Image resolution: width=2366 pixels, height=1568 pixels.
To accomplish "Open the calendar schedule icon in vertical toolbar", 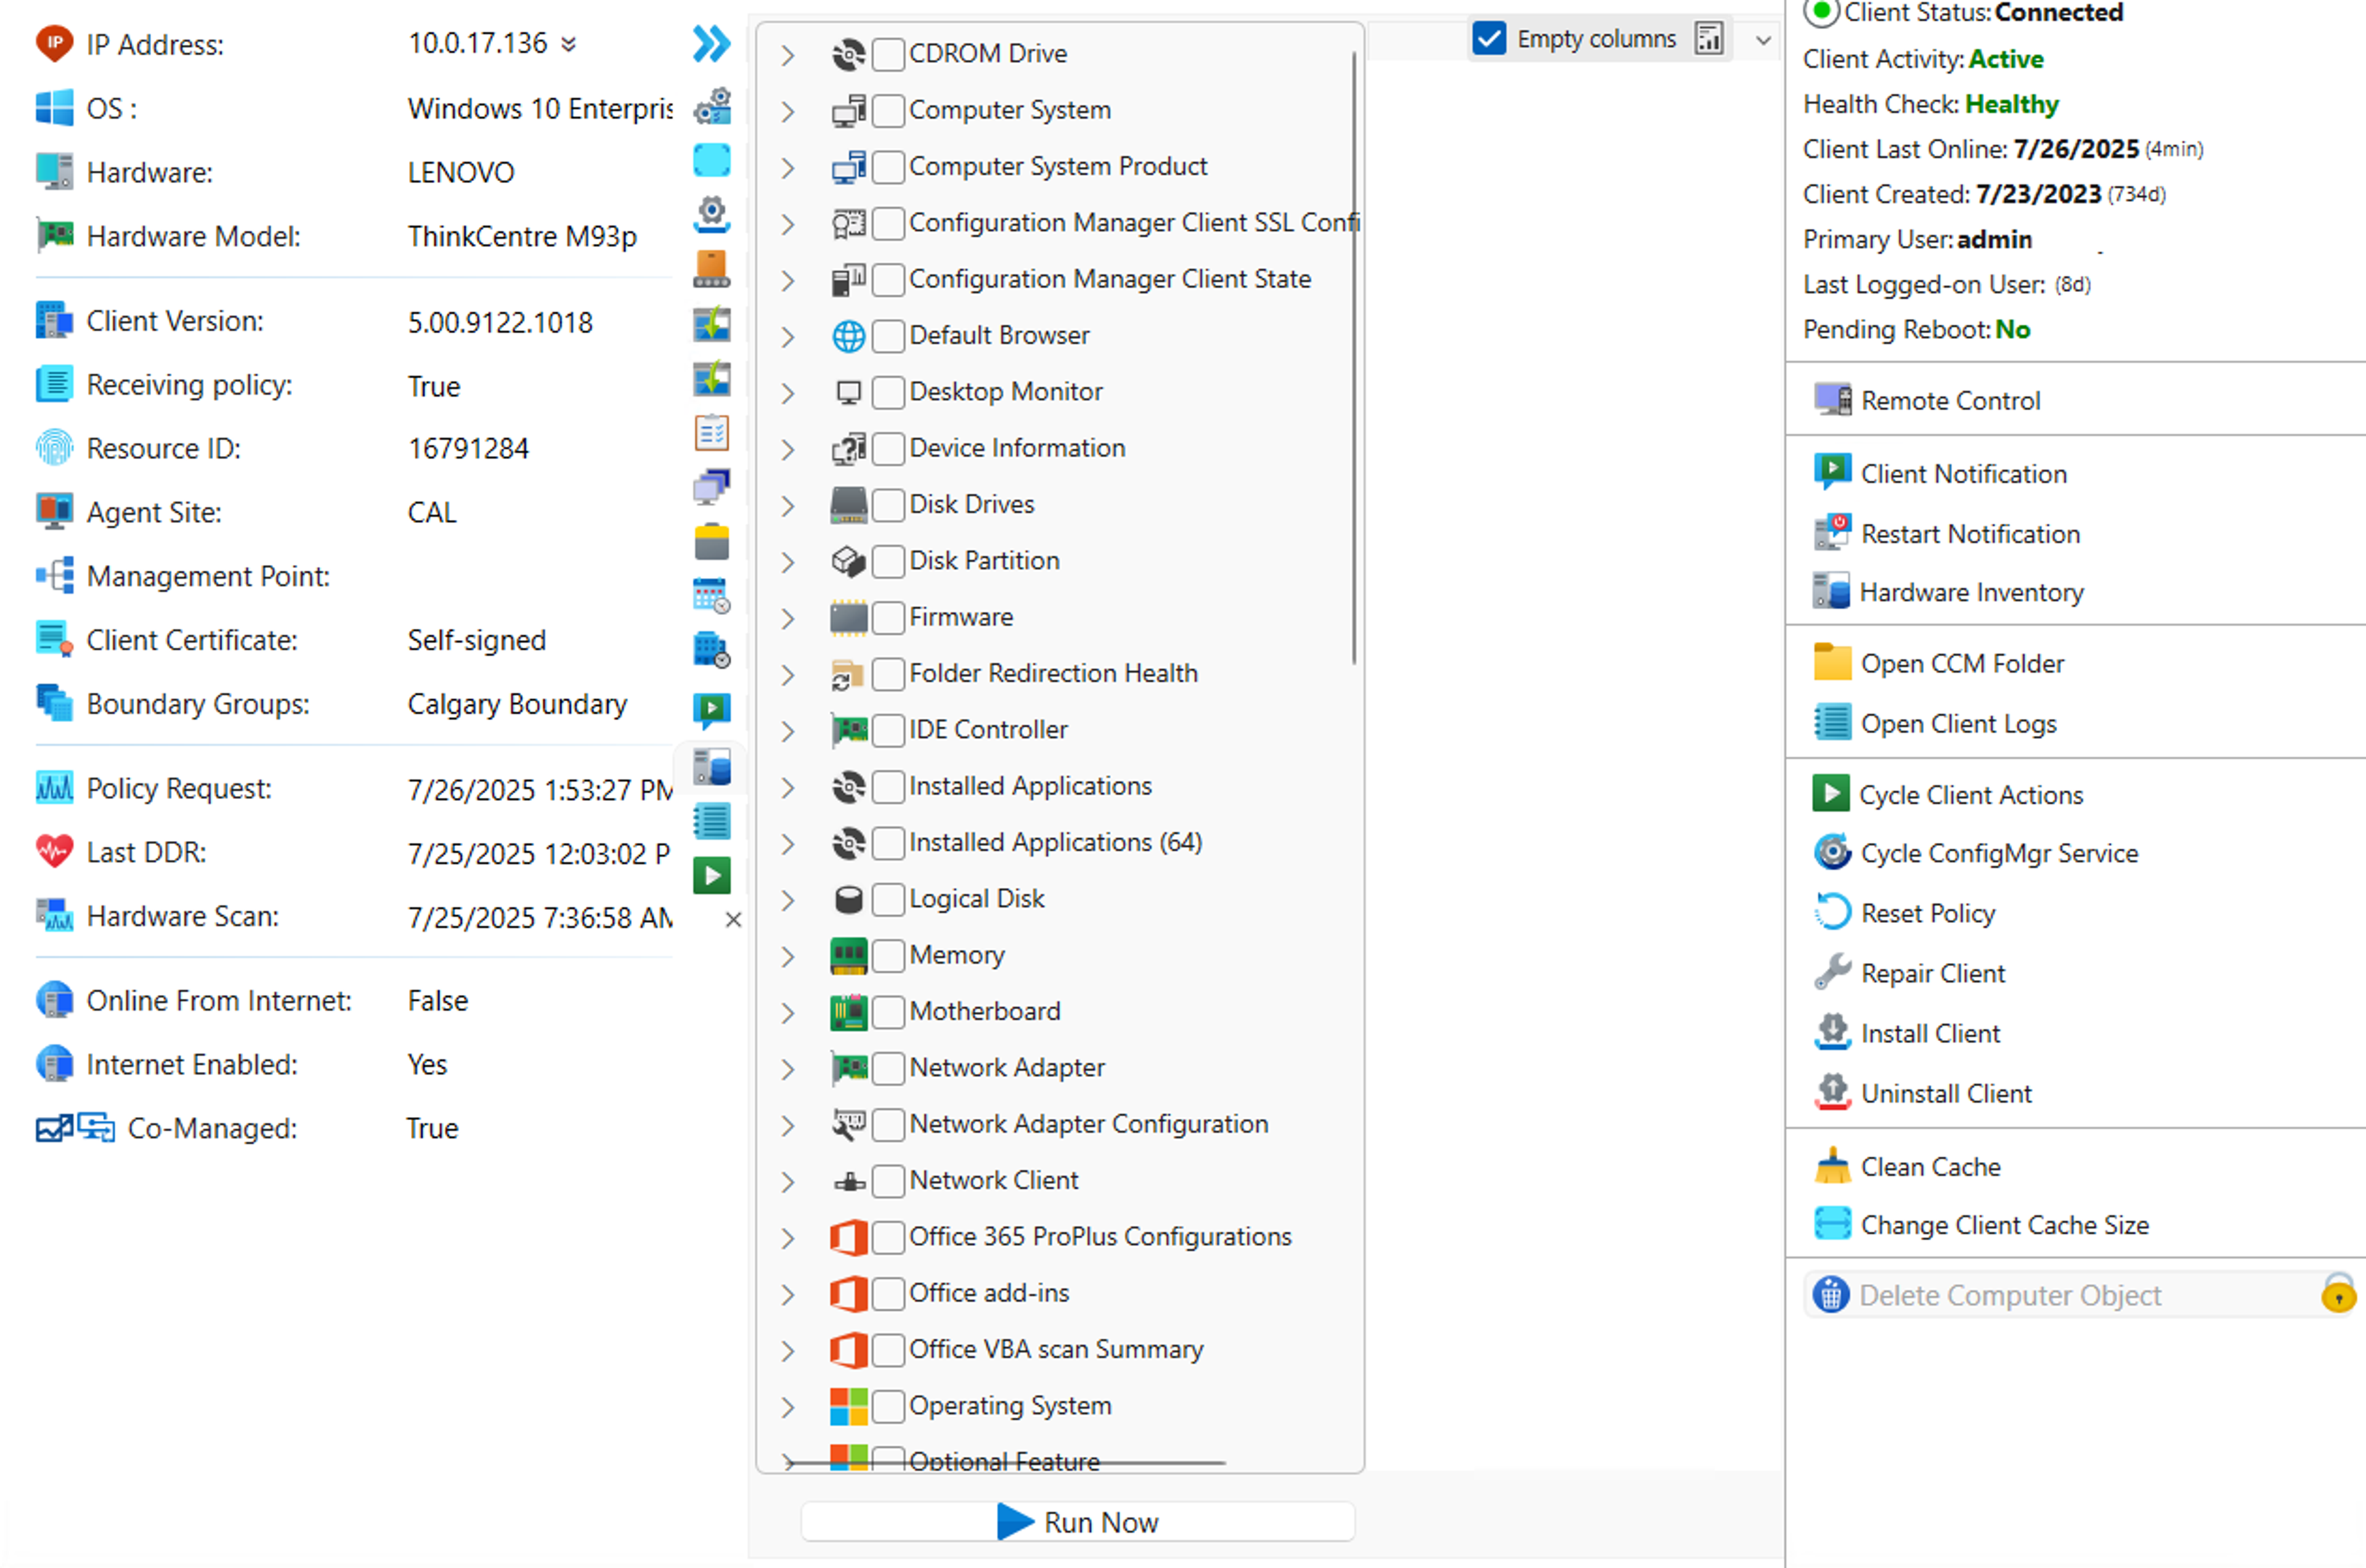I will click(x=712, y=596).
